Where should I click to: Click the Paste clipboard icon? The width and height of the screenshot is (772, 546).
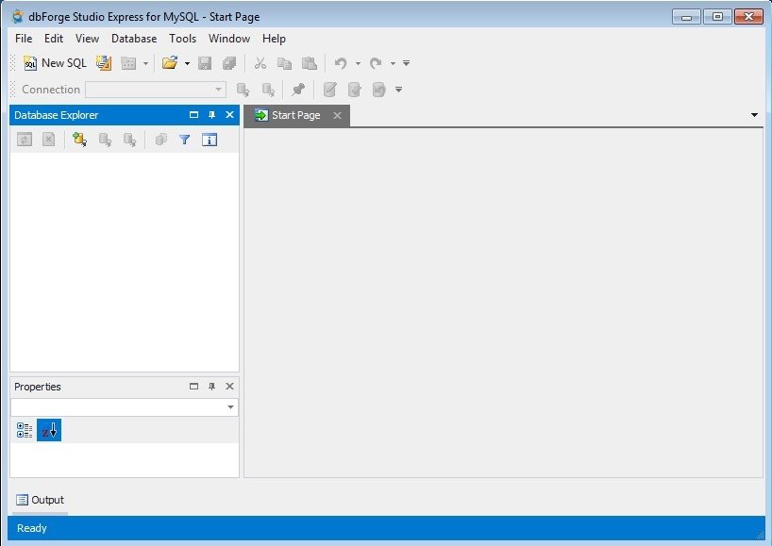click(x=310, y=63)
